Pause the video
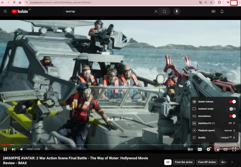Screen dimensions: 241x167 (x=5, y=149)
